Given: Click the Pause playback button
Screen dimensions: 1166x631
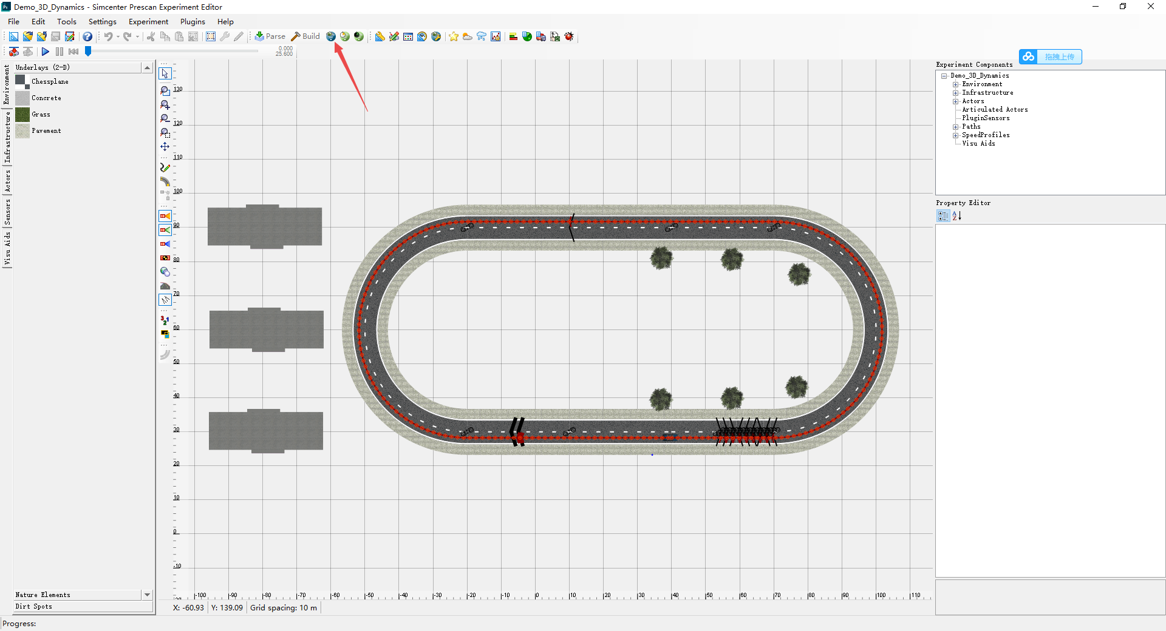Looking at the screenshot, I should click(60, 52).
